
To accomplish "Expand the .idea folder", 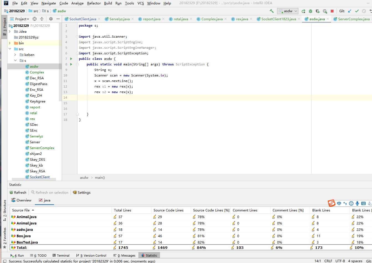I will click(x=10, y=31).
